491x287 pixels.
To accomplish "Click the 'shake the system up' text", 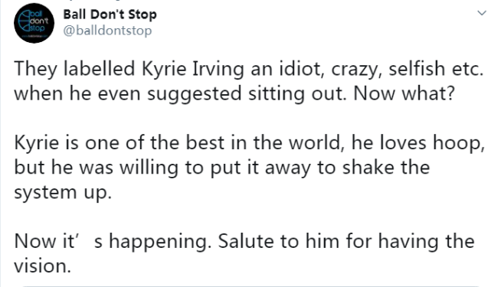I will coord(221,180).
